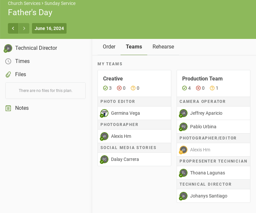256x213 pixels.
Task: Select the Teams tab
Action: [134, 47]
